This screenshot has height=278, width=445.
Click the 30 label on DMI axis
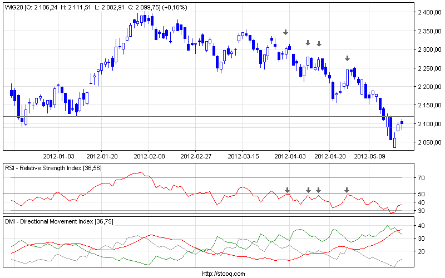click(x=422, y=239)
